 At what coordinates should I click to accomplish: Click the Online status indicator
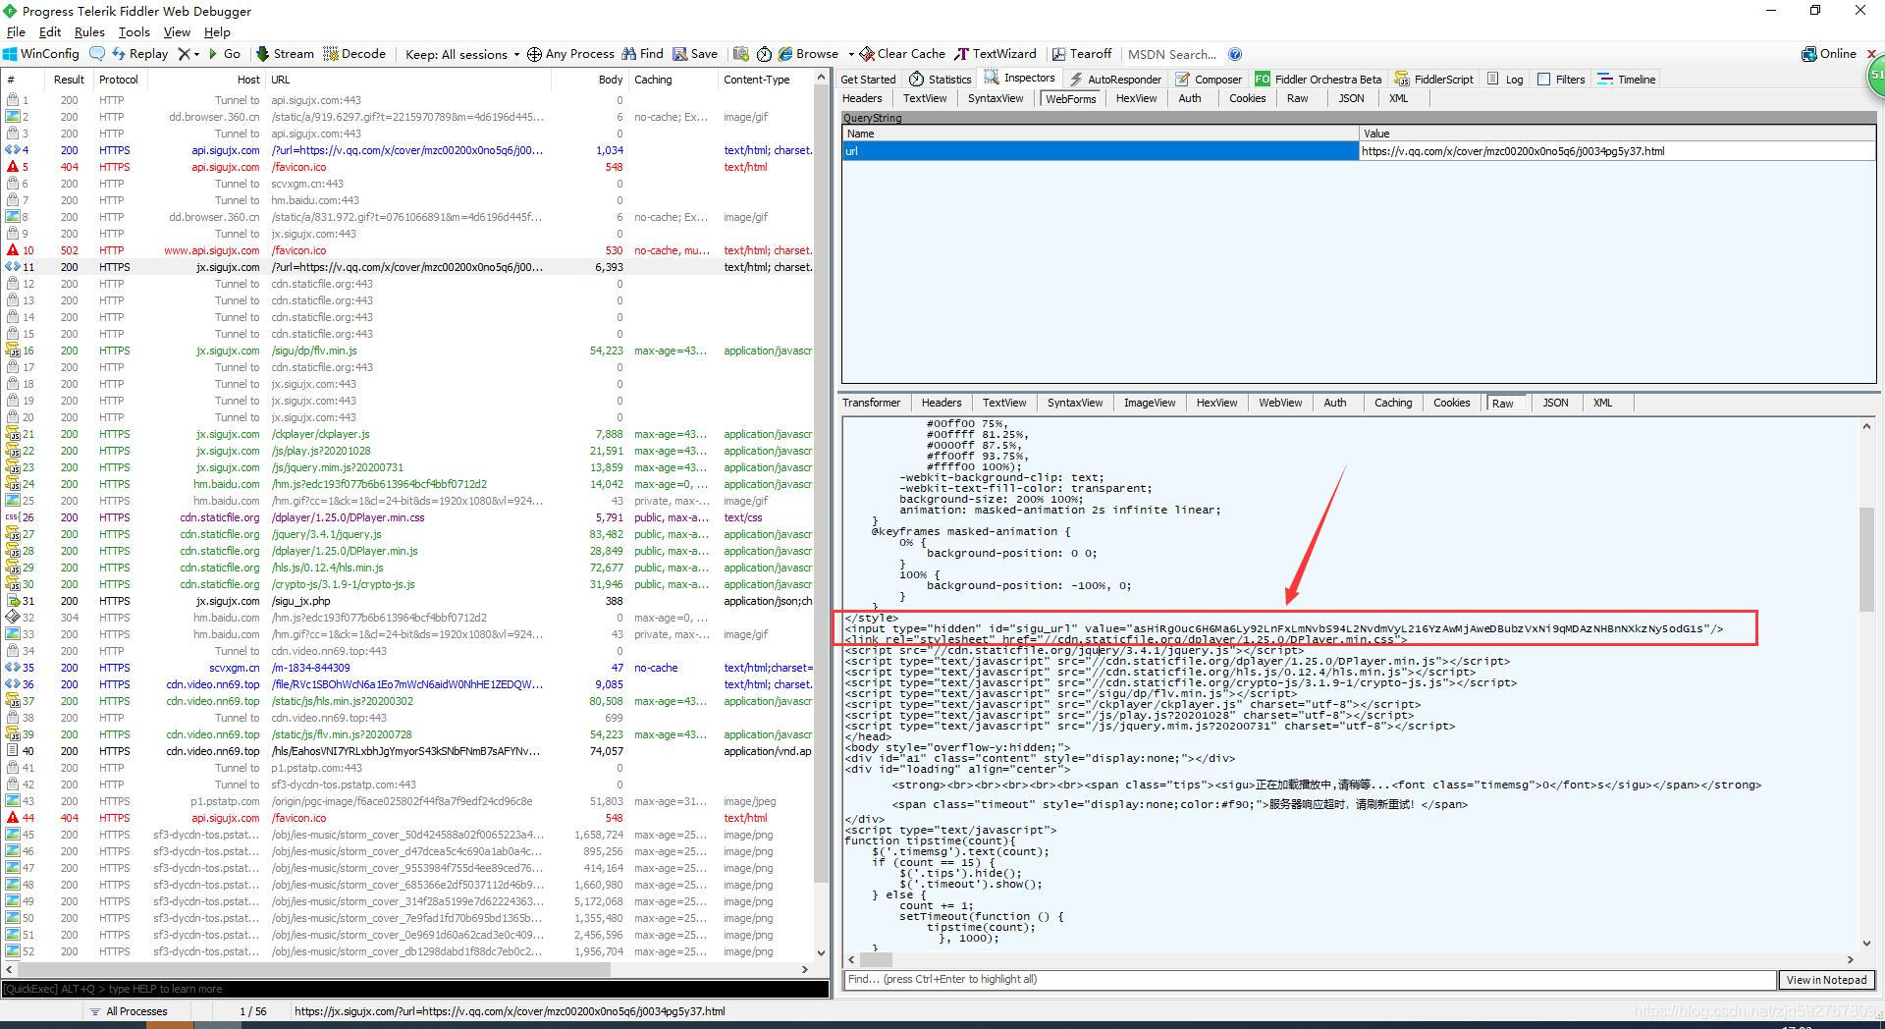[1829, 54]
